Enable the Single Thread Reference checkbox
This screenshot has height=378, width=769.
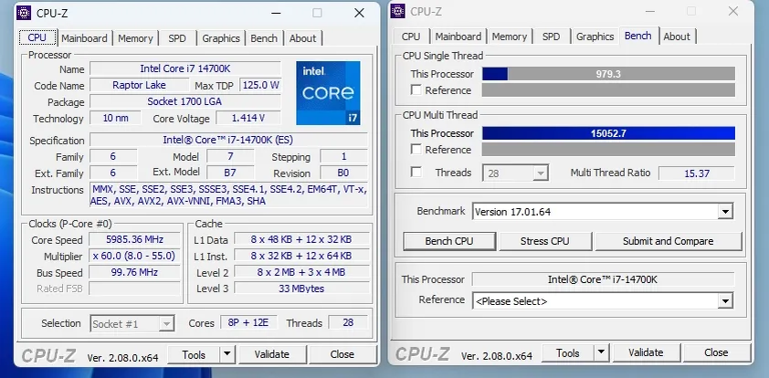point(416,90)
